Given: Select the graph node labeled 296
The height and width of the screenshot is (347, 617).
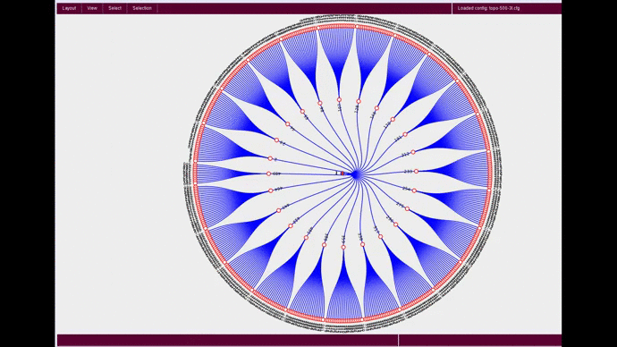Looking at the screenshot, I should click(x=396, y=224).
